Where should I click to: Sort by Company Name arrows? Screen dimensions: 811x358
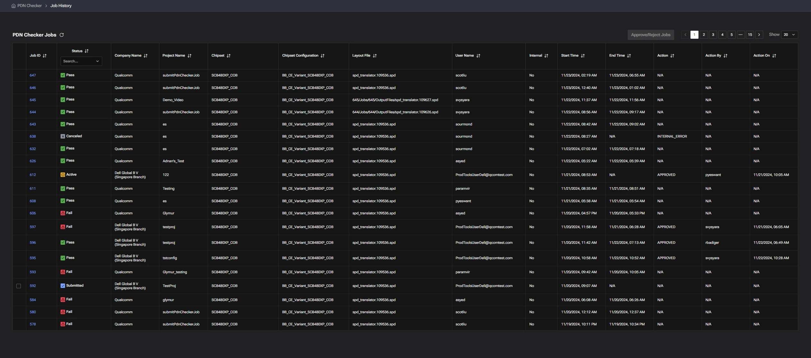click(146, 56)
